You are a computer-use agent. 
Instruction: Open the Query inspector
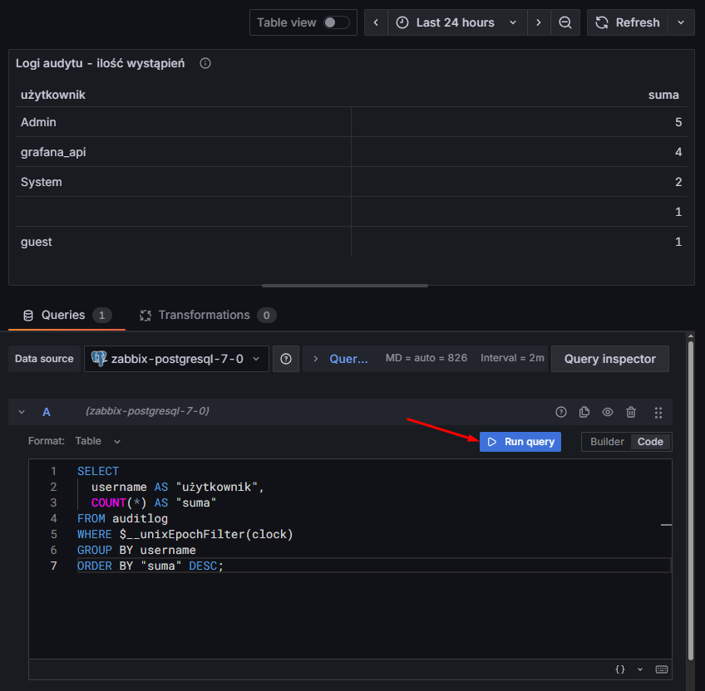(x=609, y=359)
